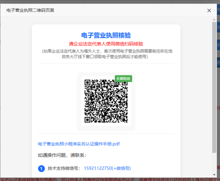Click the blue number 1 circle icon
Screen dimensions: 220x181
click(x=41, y=168)
